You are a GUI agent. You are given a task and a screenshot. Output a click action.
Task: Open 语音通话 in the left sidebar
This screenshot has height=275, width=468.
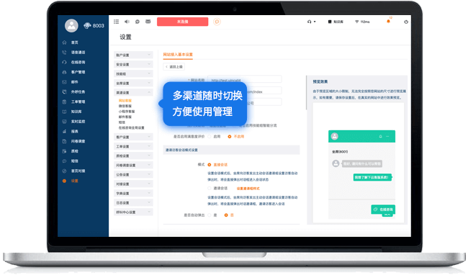tap(78, 53)
